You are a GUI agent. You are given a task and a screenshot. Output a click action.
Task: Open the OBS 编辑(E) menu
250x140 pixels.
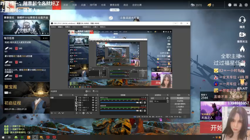click(60, 27)
